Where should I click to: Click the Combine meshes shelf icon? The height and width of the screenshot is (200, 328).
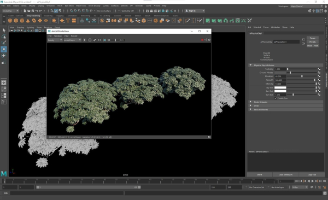pyautogui.click(x=102, y=21)
